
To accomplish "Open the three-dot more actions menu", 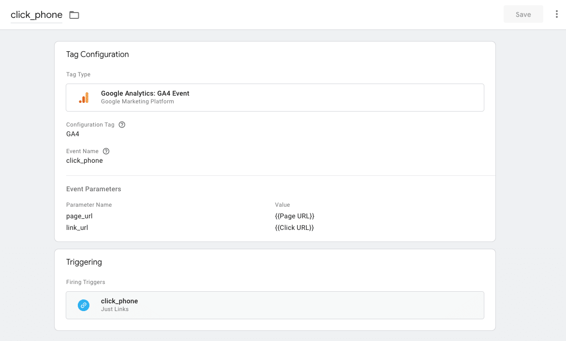I will pos(557,14).
